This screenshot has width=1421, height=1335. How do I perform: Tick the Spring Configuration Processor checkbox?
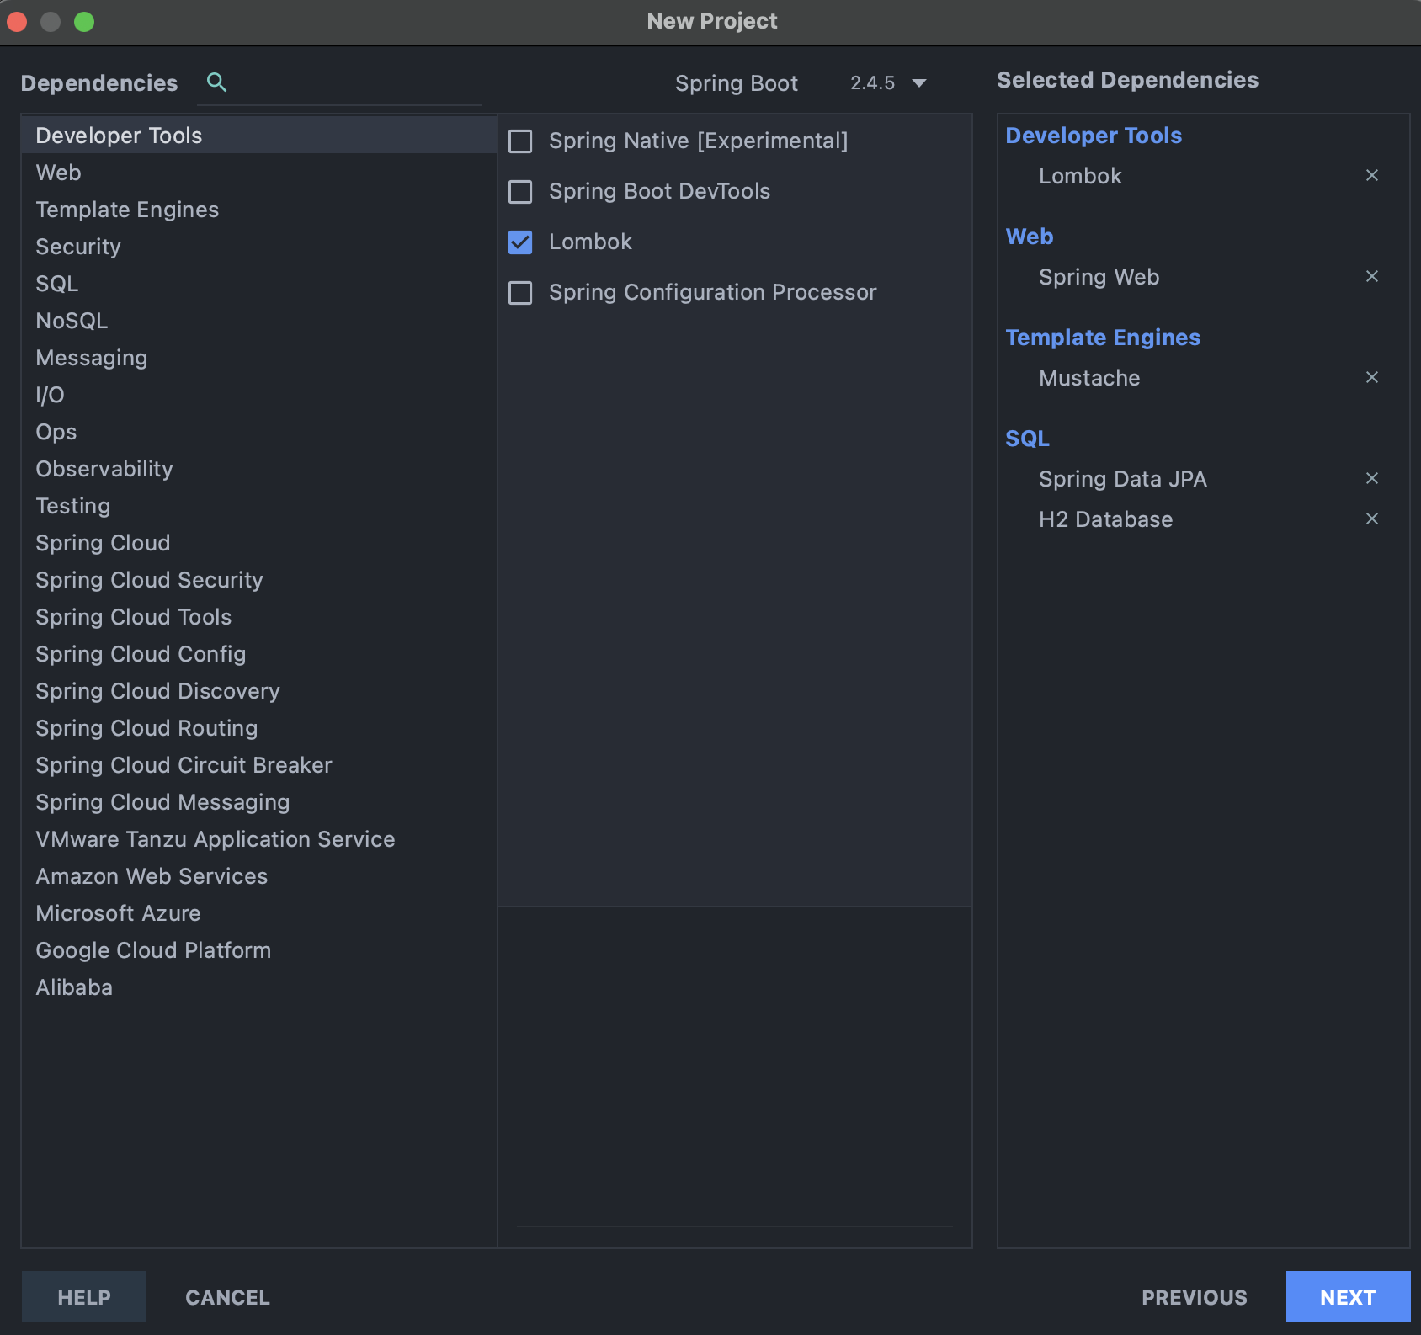coord(520,293)
